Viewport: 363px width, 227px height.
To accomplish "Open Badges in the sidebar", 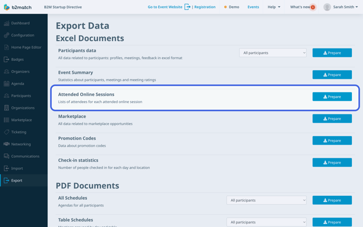I will (24, 60).
